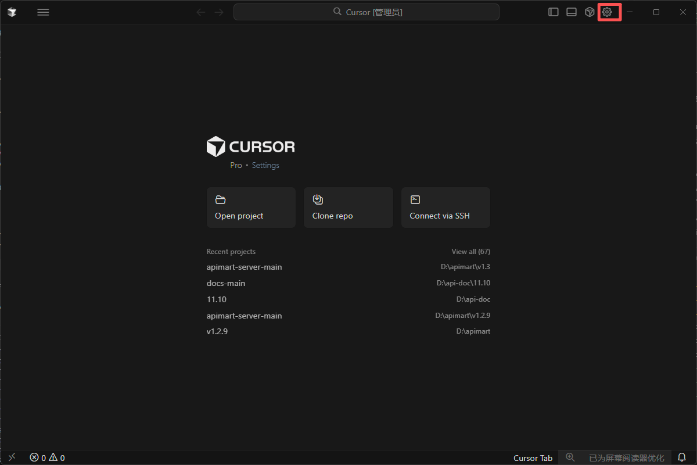This screenshot has height=465, width=697.
Task: Click the Pro label under the logo
Action: (x=236, y=165)
